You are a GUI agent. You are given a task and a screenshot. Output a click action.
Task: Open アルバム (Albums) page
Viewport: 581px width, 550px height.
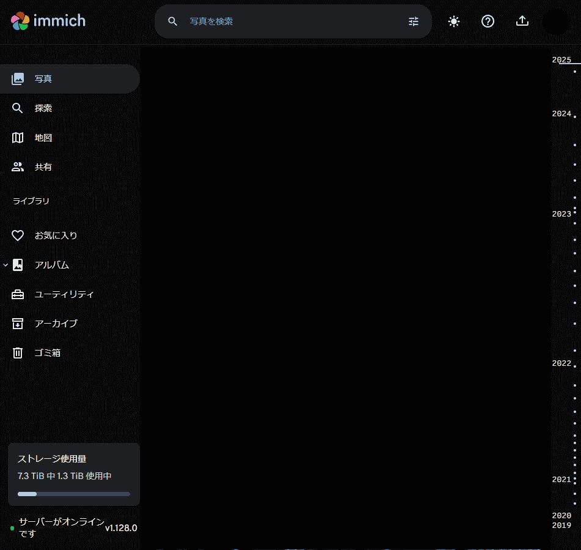[x=52, y=265]
